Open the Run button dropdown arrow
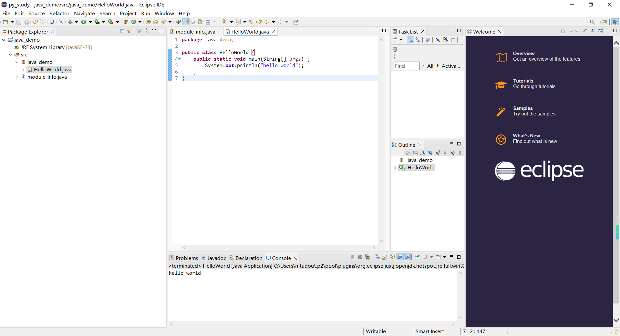 (90, 22)
